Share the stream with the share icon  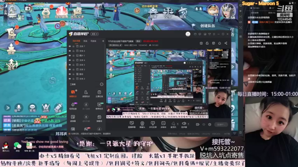(x=226, y=43)
